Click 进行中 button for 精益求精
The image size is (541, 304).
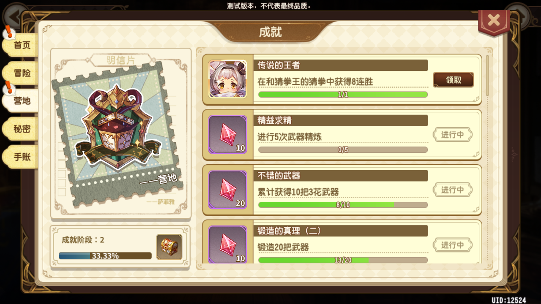453,135
